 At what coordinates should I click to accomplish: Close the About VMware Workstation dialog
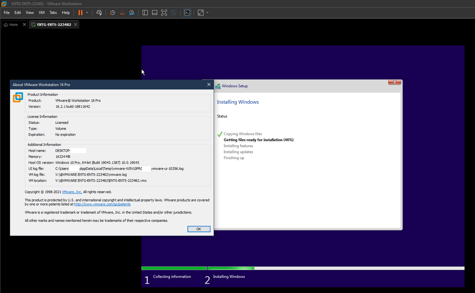point(209,84)
